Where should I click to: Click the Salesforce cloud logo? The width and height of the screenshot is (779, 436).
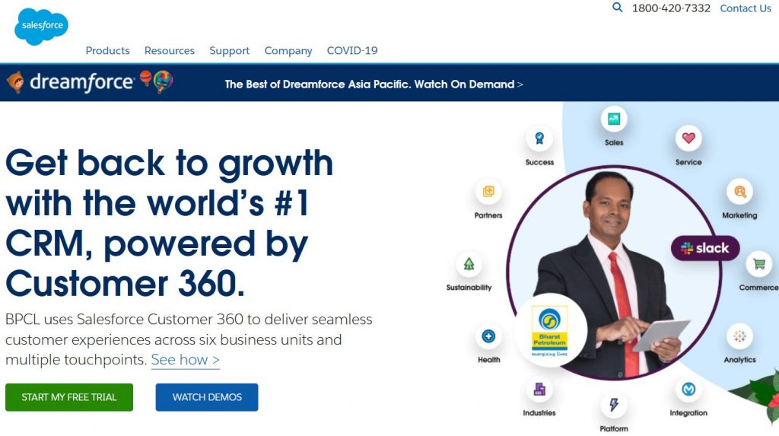coord(41,27)
